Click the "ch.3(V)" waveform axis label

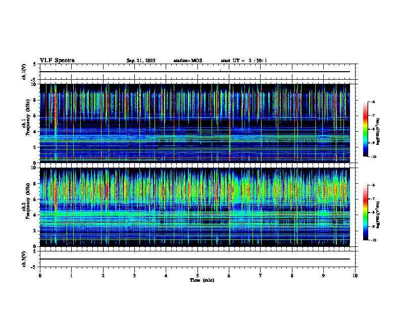point(24,260)
